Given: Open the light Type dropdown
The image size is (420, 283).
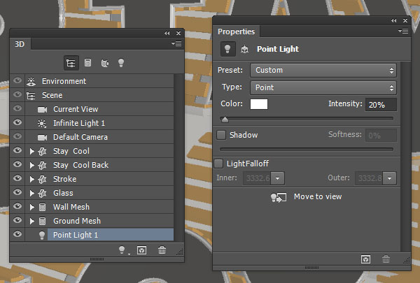Looking at the screenshot, I should (x=323, y=87).
